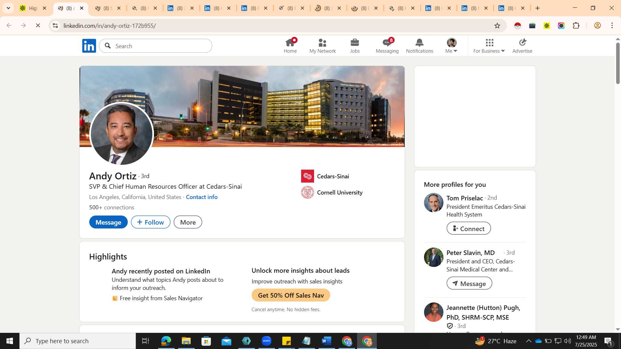
Task: Open Jeannette (Hutton) Pugh's profile
Action: coord(483,312)
